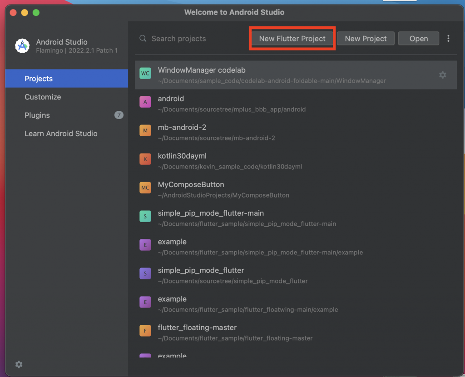Click the New Flutter Project button

[292, 39]
